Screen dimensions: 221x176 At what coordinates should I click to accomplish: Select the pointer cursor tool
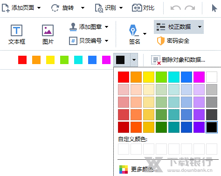(x=214, y=8)
